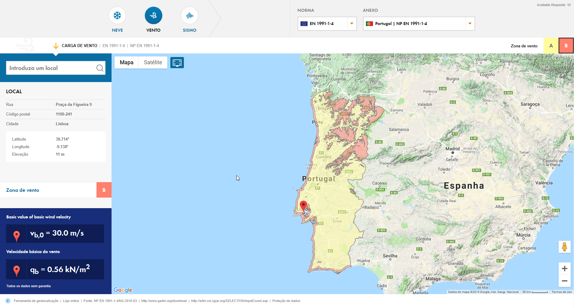Open Termos de Uso link
The image size is (574, 308).
(562, 292)
